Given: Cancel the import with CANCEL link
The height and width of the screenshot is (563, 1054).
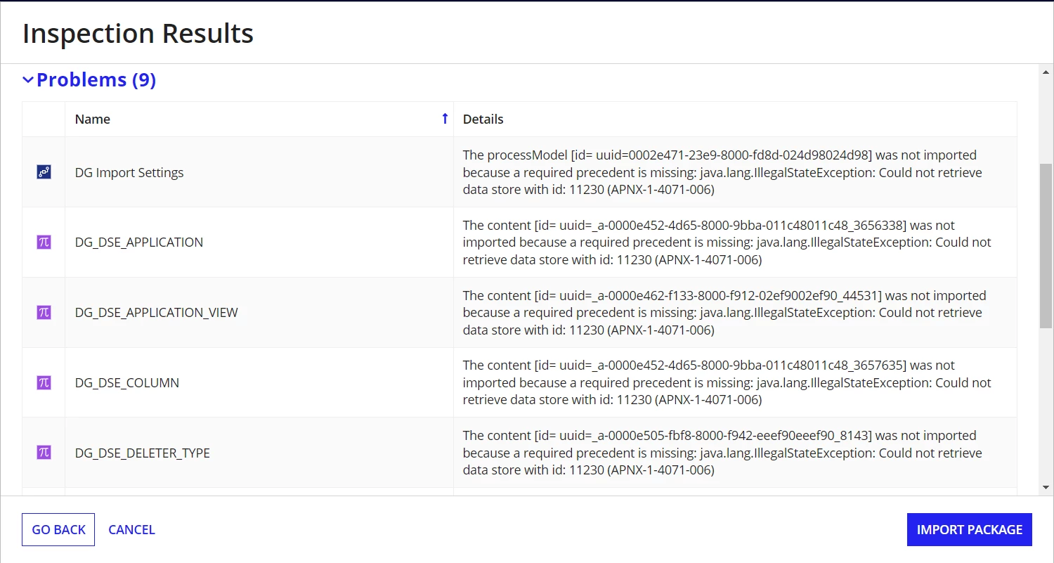Looking at the screenshot, I should coord(131,529).
